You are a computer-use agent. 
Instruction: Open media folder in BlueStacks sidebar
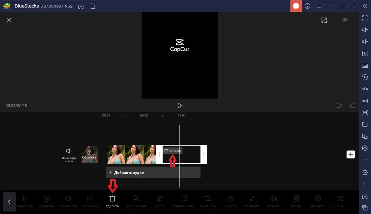click(365, 124)
